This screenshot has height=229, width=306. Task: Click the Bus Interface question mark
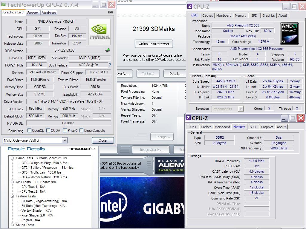click(110, 65)
